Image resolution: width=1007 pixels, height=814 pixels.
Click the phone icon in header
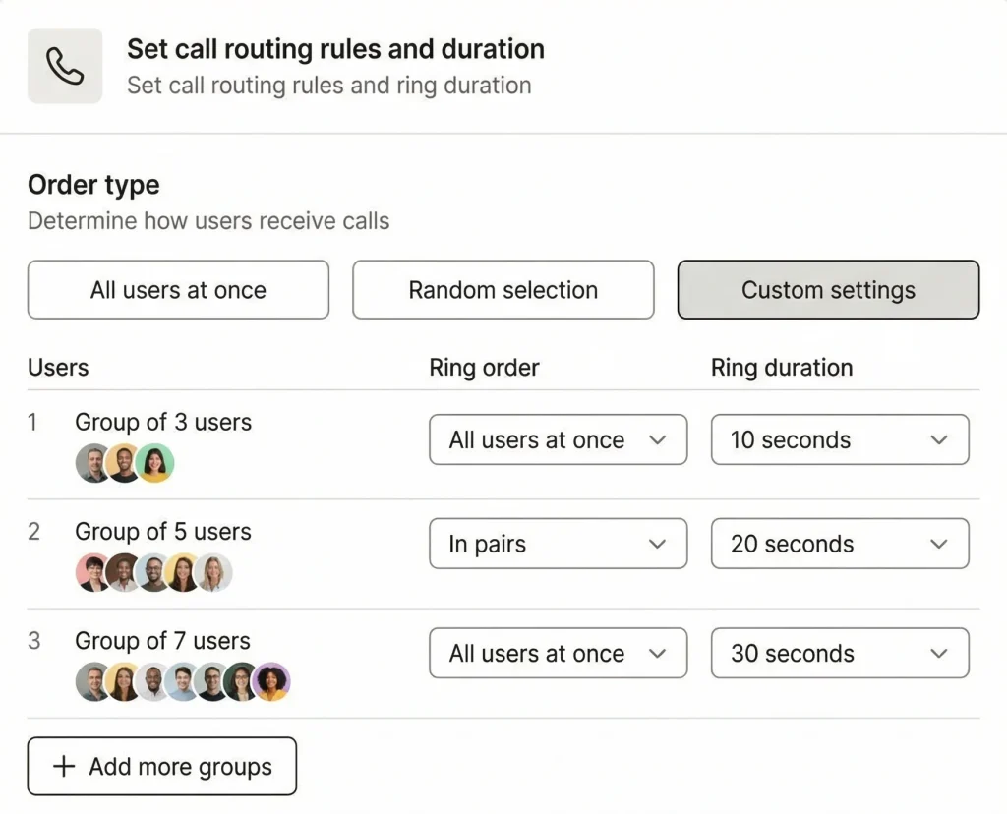[65, 66]
